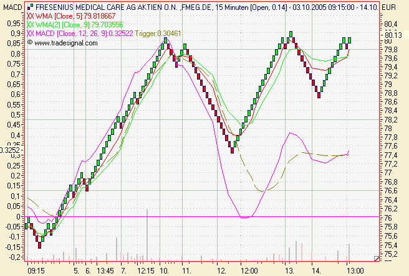Click the 0,85 value on the MACD axis

coord(14,43)
